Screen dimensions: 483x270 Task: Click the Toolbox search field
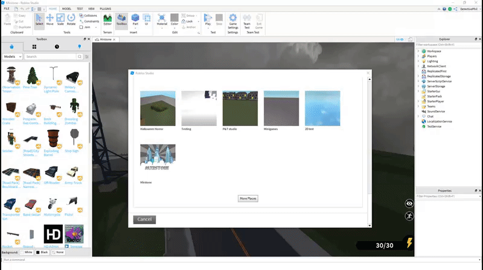(50, 57)
